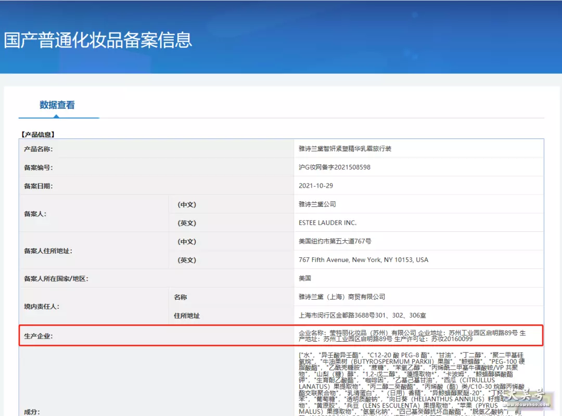Screen dimensions: 562x416
Task: Click the 备案编号 label
Action: tap(39, 167)
